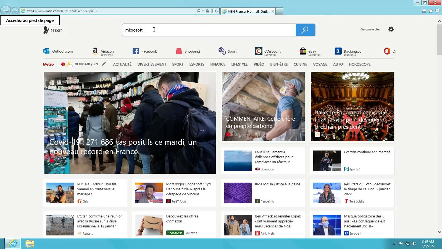Open Résultats du Loto article

(x=352, y=193)
